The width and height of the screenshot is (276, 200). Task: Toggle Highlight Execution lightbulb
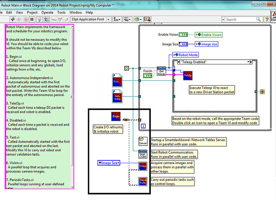click(40, 19)
